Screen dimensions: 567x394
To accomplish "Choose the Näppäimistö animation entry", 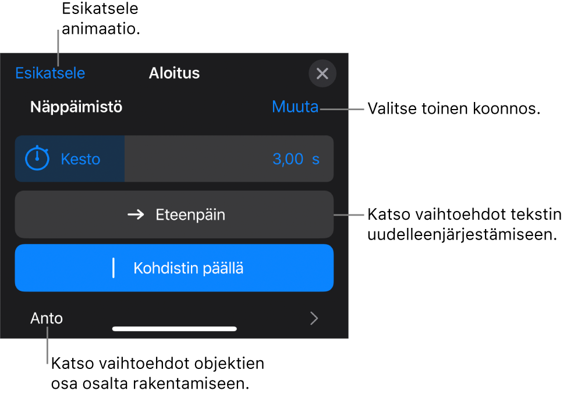I will tap(76, 107).
